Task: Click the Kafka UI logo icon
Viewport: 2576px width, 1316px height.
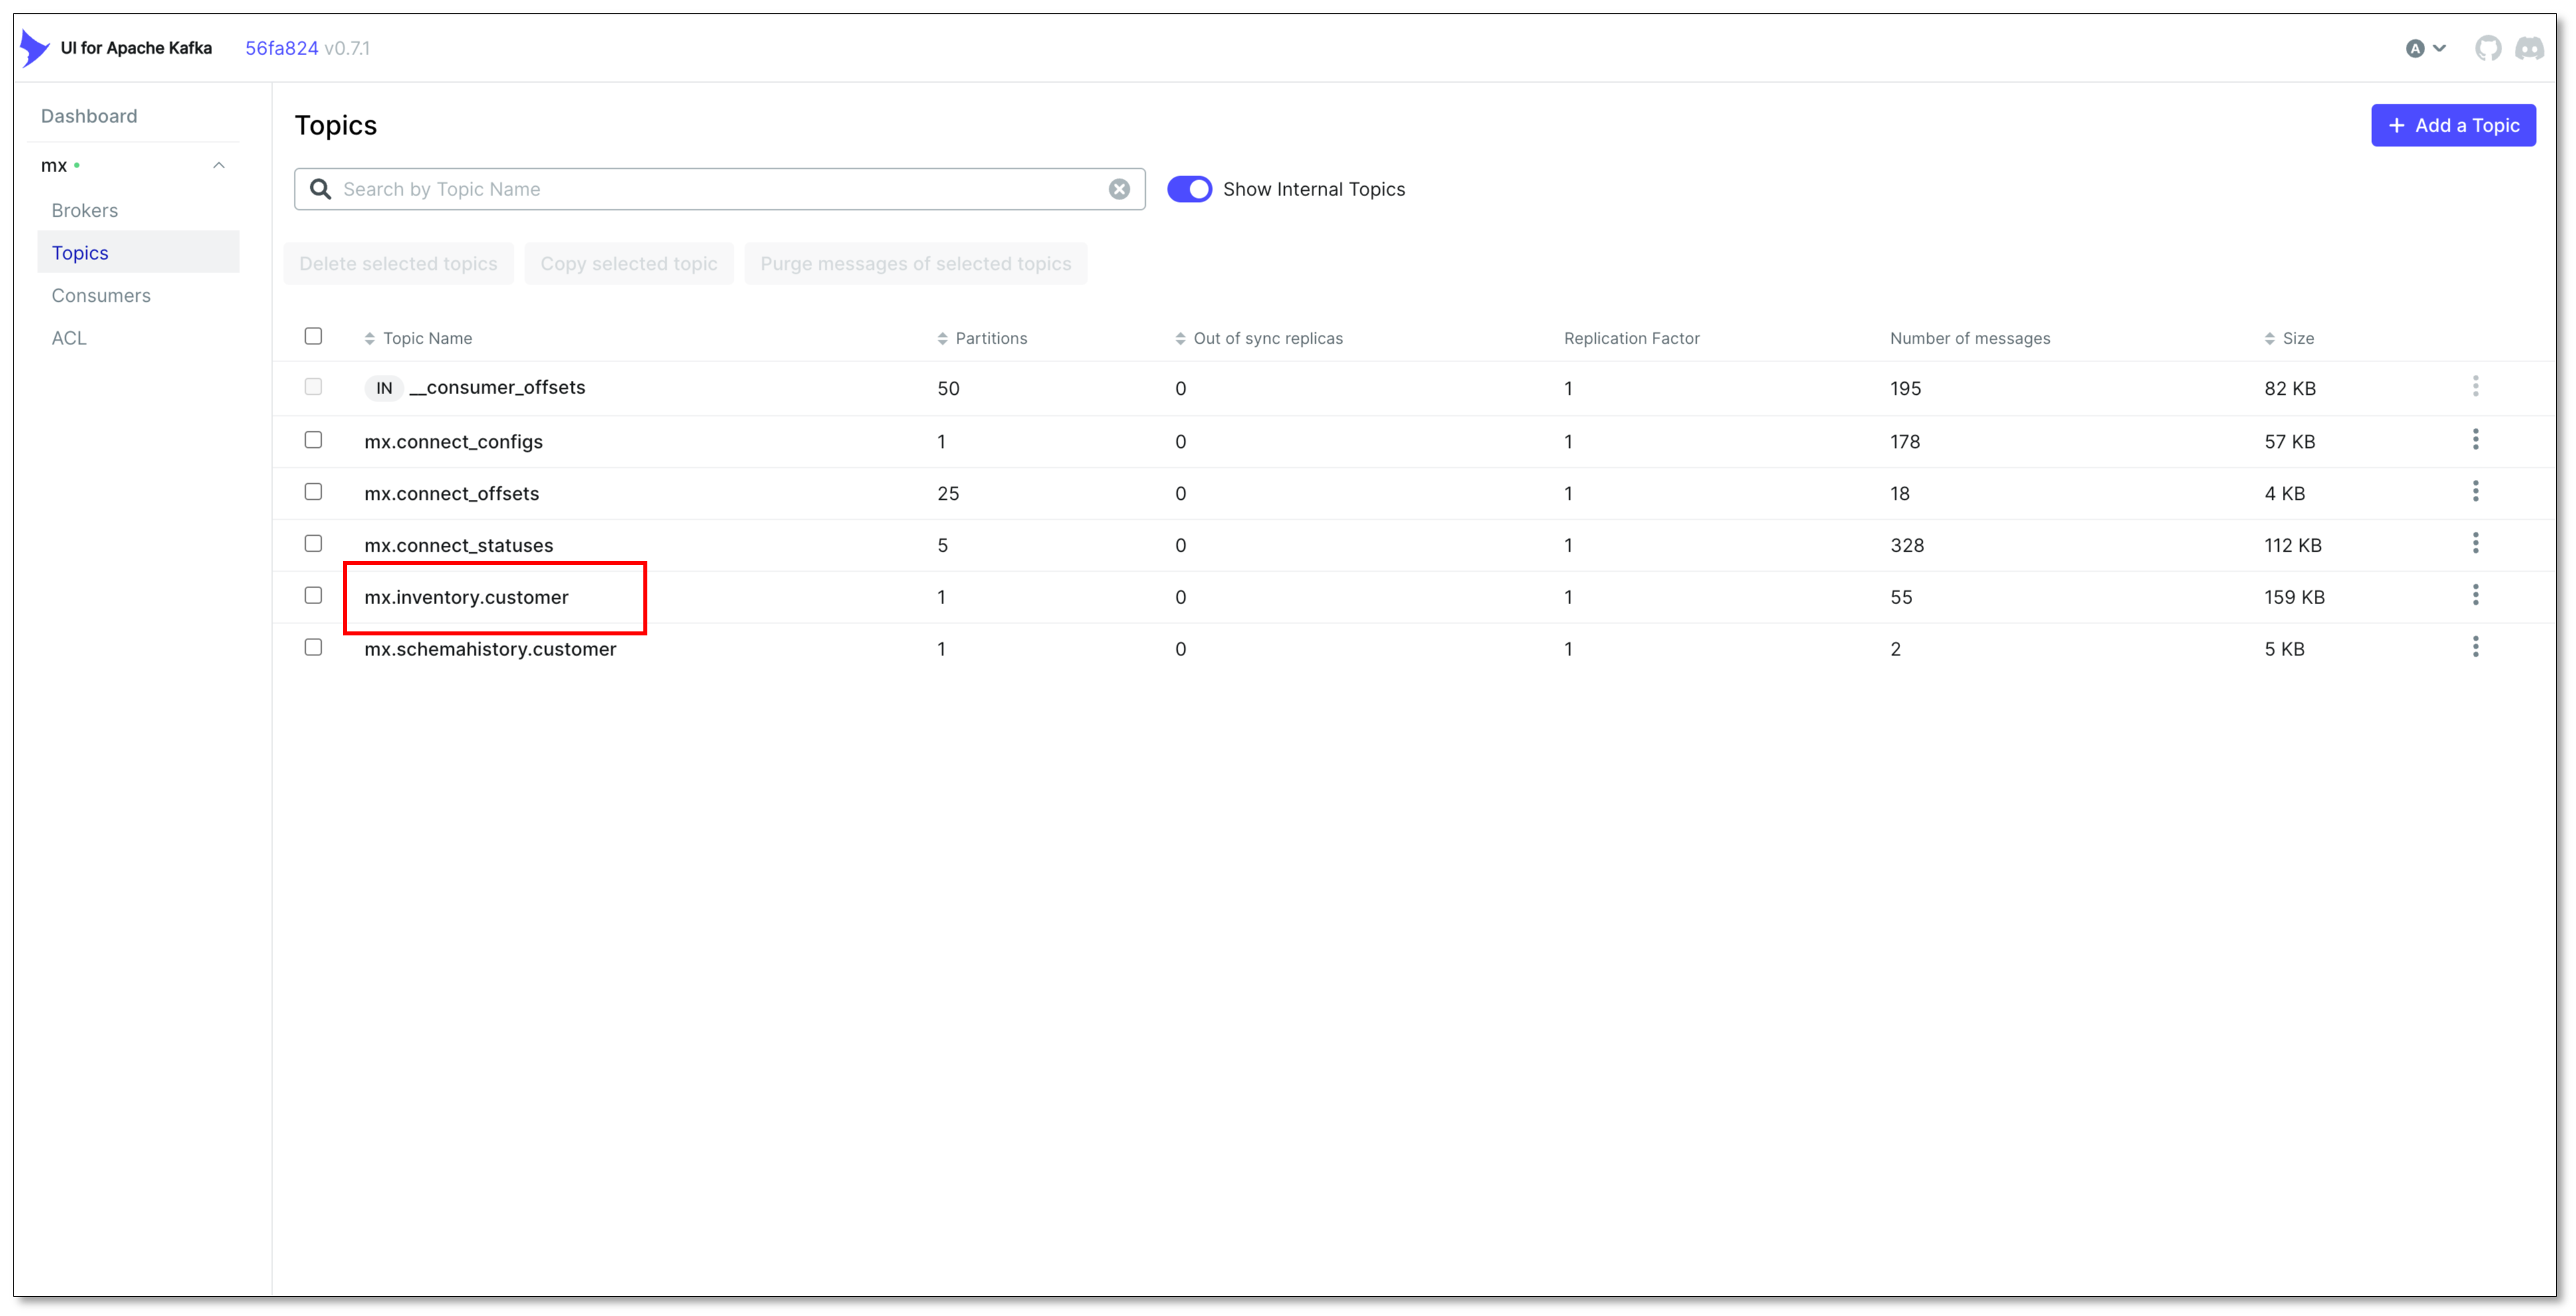Action: click(x=34, y=48)
